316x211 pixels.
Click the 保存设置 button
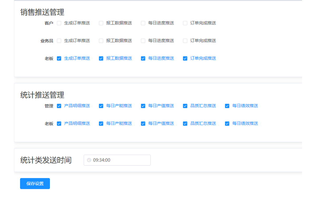[35, 184]
